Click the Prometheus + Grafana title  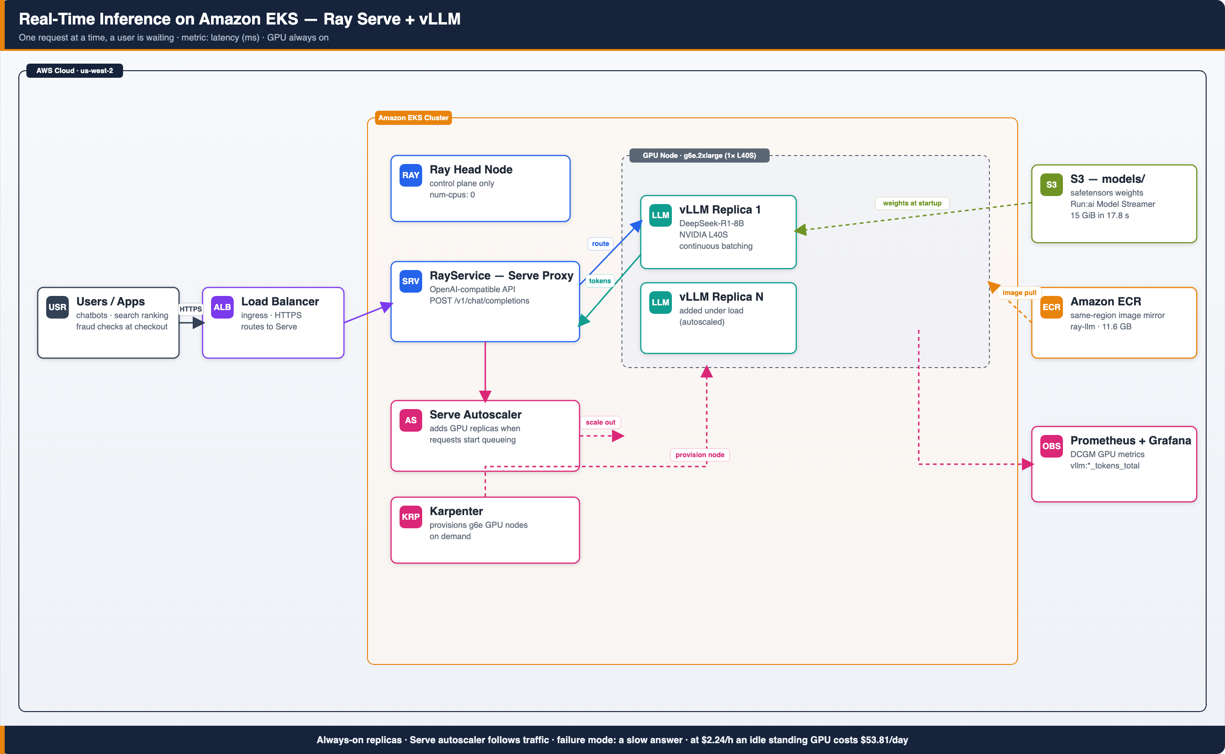click(1130, 440)
